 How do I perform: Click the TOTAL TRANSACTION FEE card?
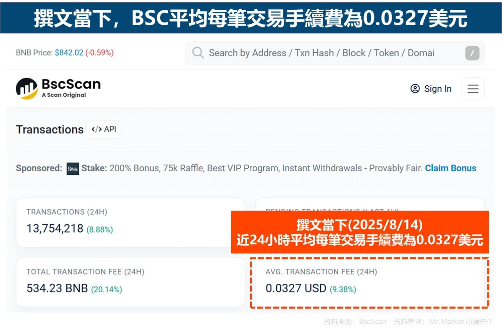point(130,282)
